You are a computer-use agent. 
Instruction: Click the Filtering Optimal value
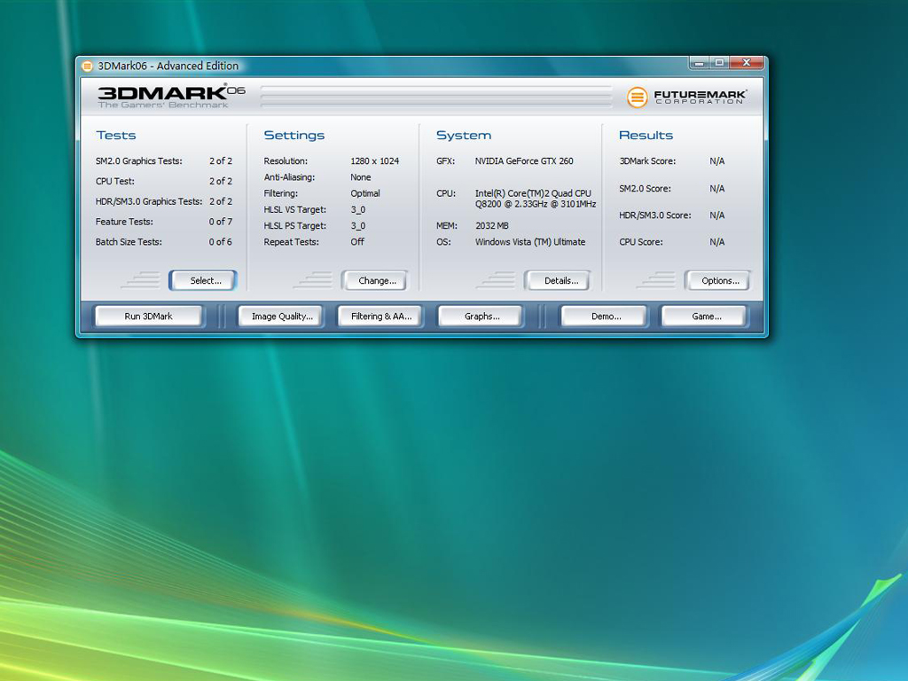coord(365,194)
